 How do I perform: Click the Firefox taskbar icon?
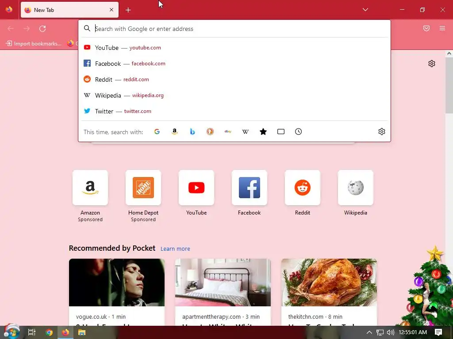tap(65, 332)
